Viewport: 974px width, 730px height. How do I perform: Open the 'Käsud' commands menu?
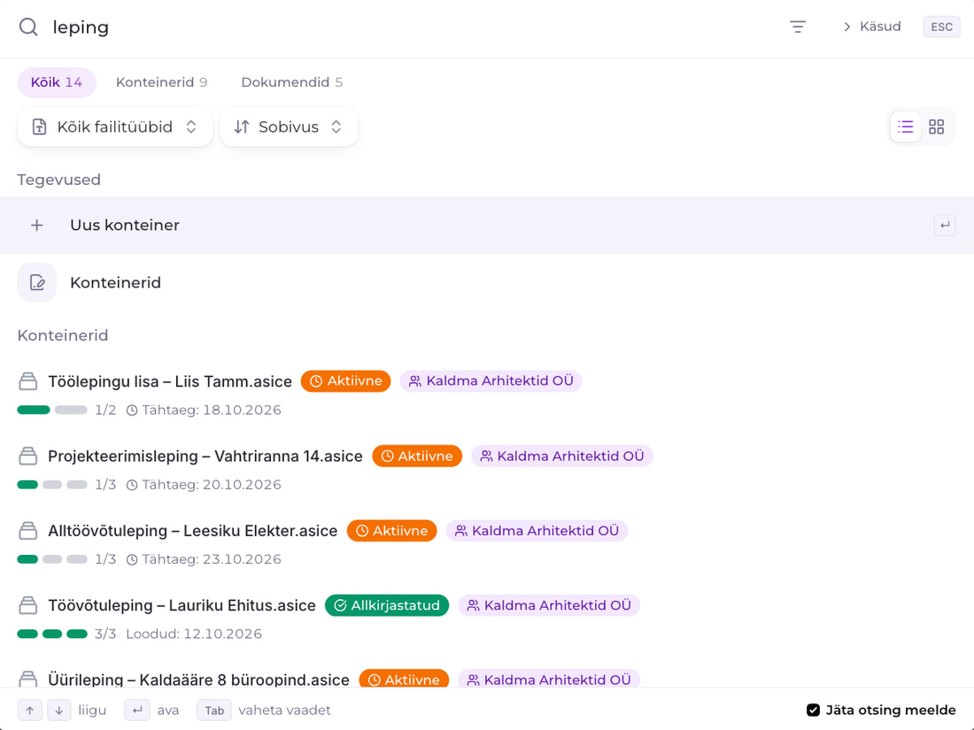point(871,27)
